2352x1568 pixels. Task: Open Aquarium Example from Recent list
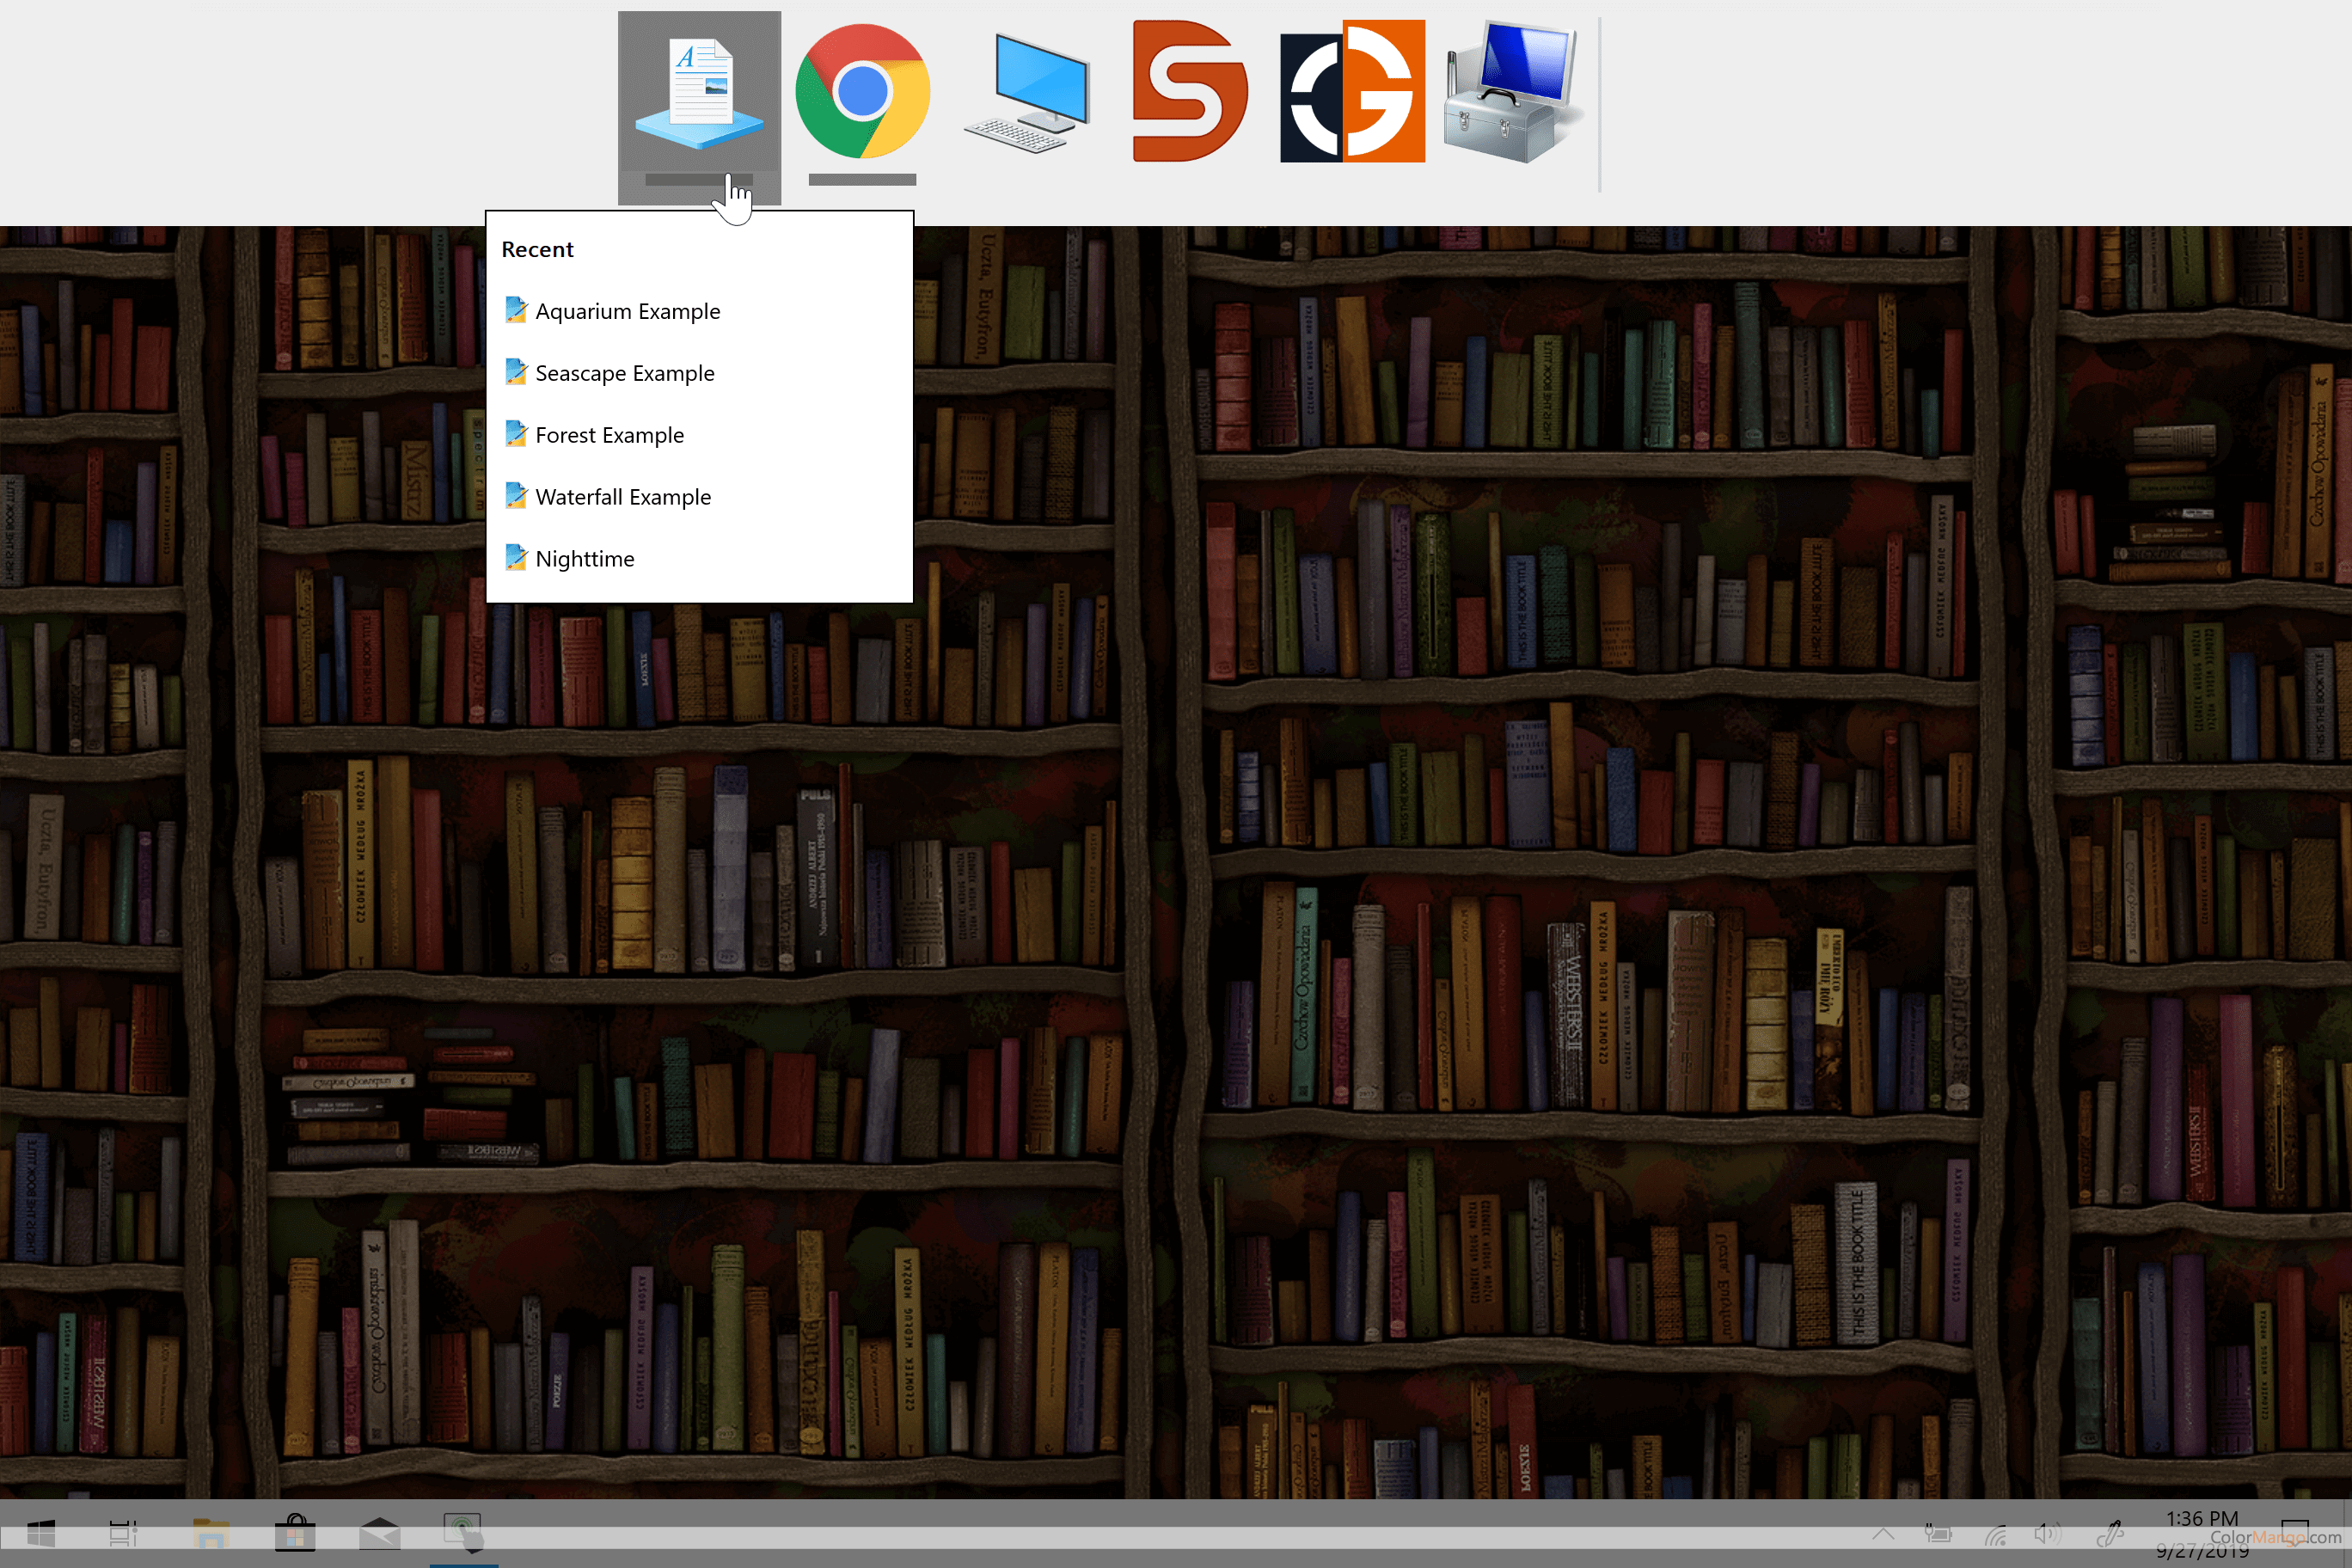tap(627, 311)
